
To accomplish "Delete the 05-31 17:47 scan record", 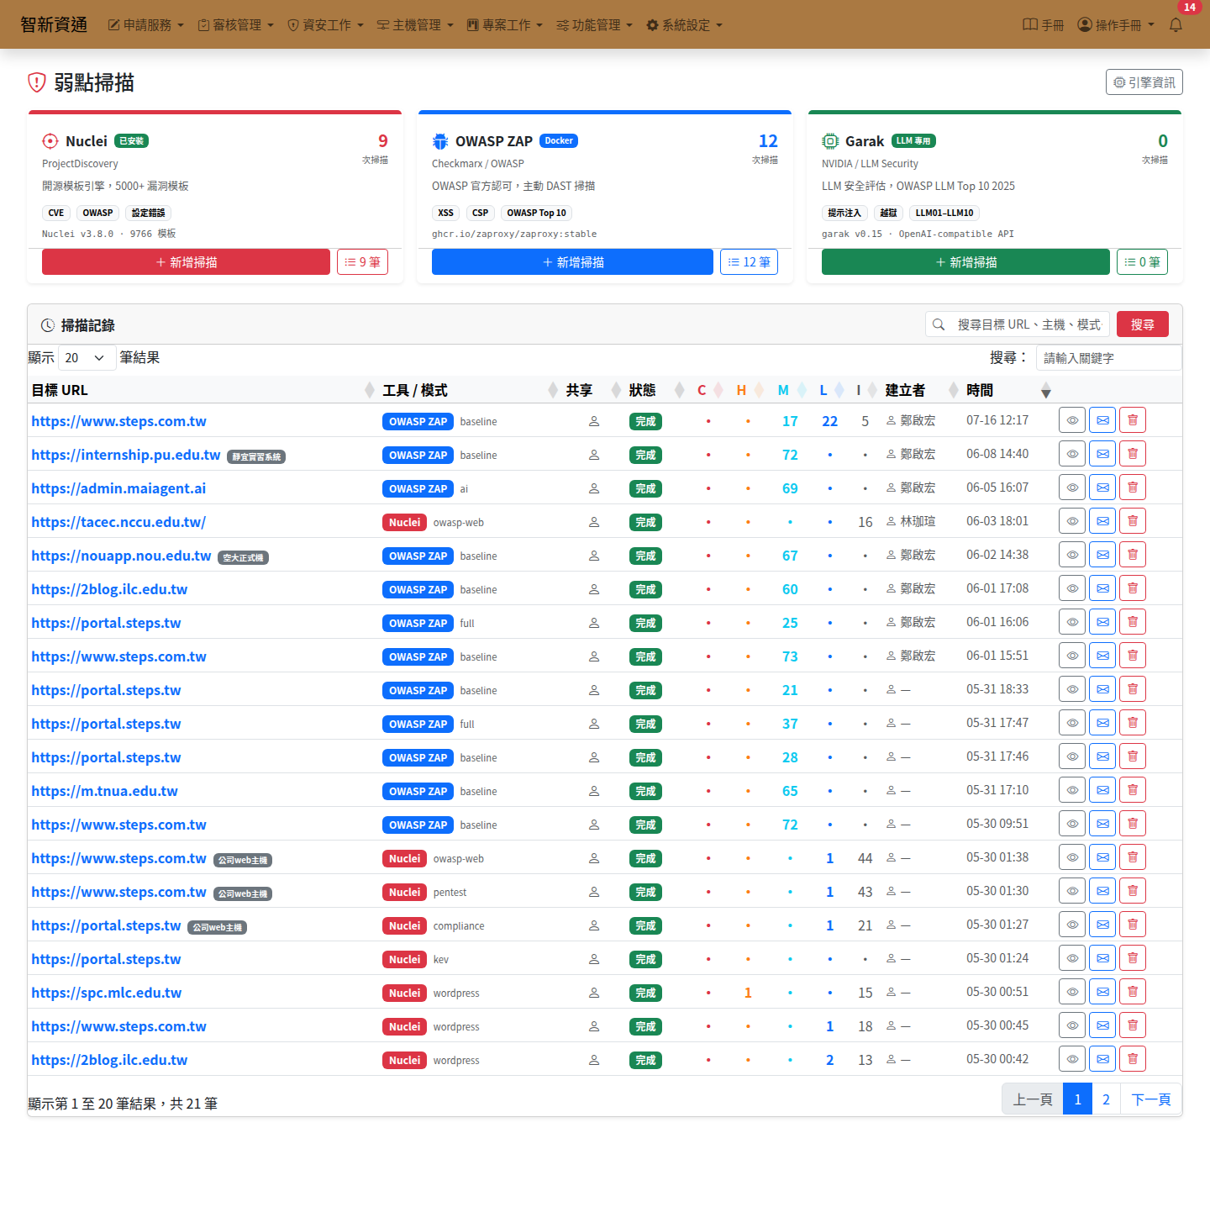I will coord(1133,723).
